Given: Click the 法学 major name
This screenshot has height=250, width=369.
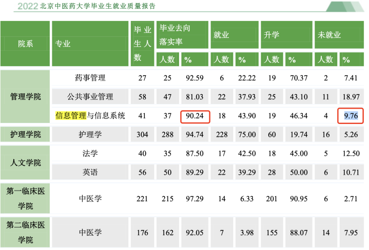Looking at the screenshot, I should (x=90, y=153).
